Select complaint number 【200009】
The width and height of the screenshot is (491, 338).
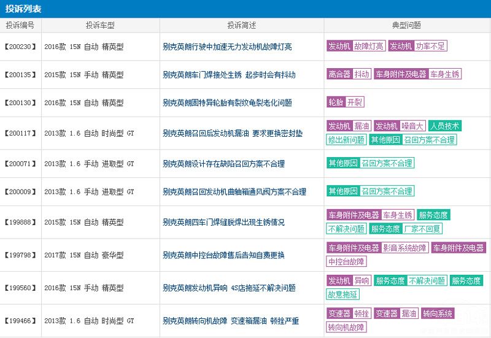point(20,191)
